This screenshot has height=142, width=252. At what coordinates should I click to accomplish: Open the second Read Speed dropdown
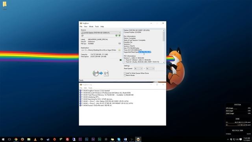click(150, 68)
